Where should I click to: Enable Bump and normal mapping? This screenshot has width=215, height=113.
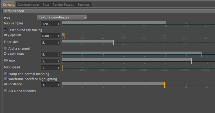tap(6, 74)
